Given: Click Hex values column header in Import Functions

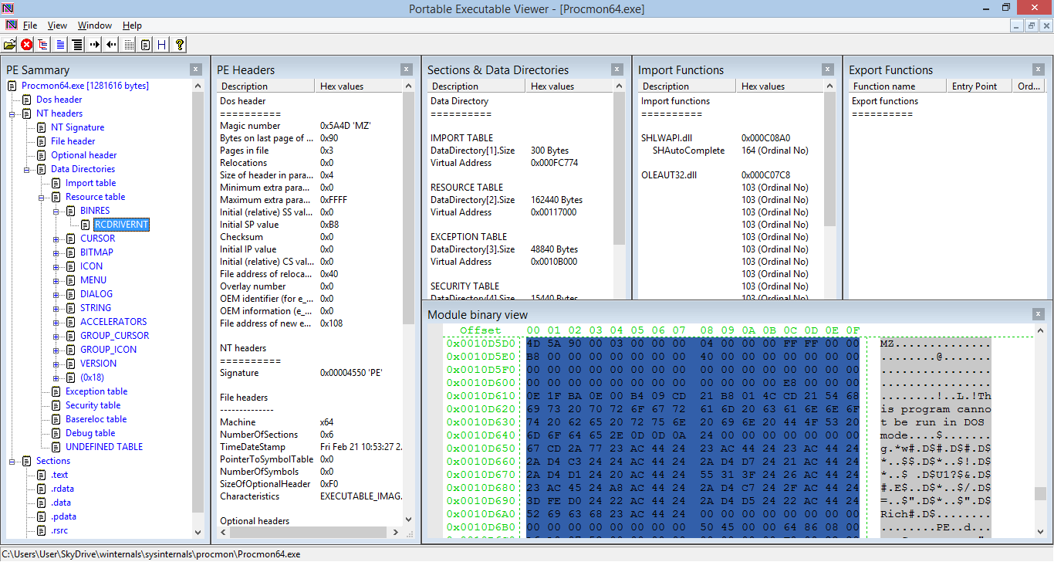Looking at the screenshot, I should pyautogui.click(x=779, y=86).
